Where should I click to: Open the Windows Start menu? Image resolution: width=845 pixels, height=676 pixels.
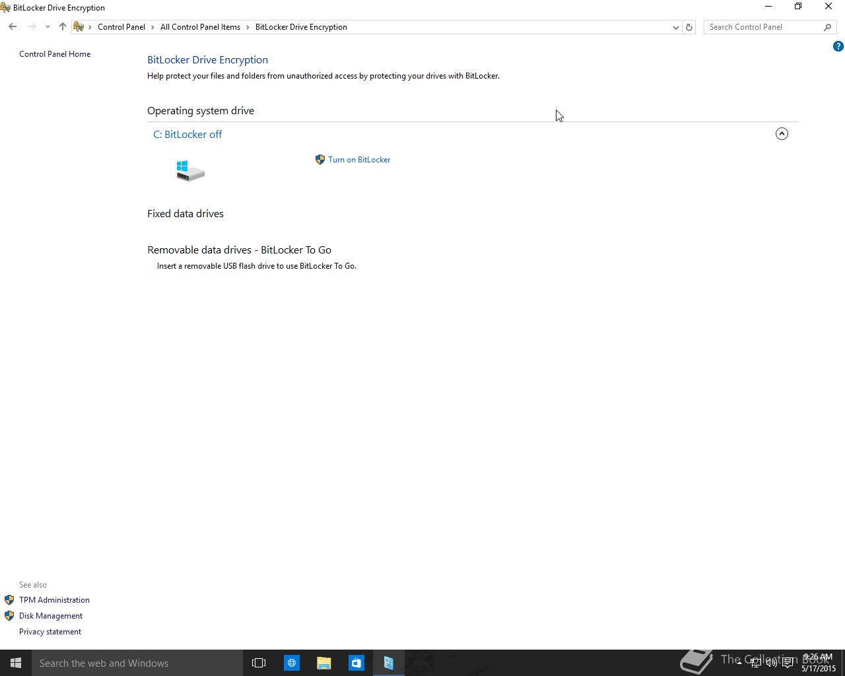(x=16, y=663)
